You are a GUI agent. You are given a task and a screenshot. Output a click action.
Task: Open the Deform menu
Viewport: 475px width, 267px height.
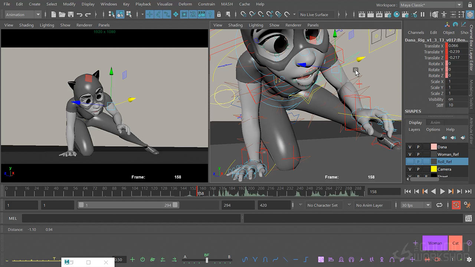(x=185, y=4)
